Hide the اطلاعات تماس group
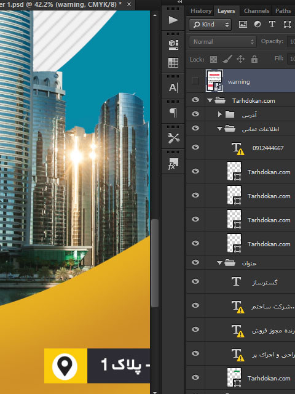 (x=195, y=128)
